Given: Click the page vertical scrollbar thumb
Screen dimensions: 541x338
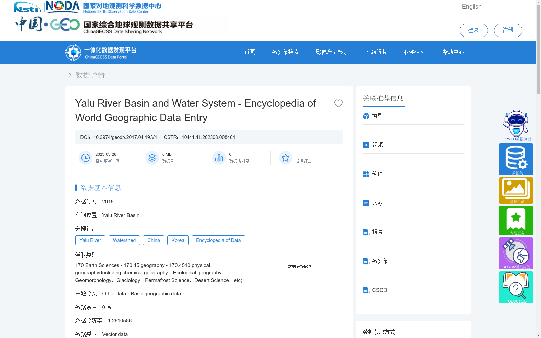Looking at the screenshot, I should (x=538, y=50).
